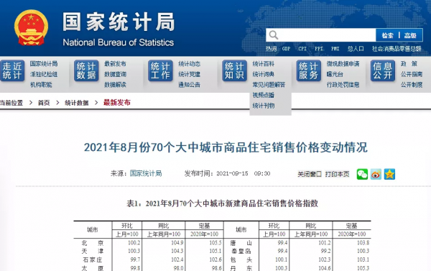Screen dimensions: 431x271
Task: Click Beijing's 同比 value 104.9
Action: [x=177, y=243]
